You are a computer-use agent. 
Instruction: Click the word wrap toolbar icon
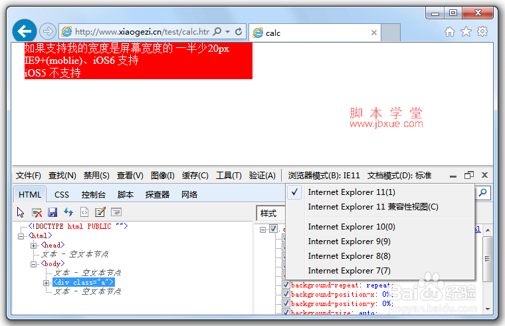click(116, 212)
